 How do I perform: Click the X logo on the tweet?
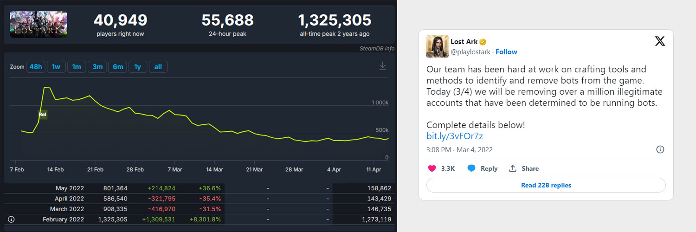coord(660,41)
